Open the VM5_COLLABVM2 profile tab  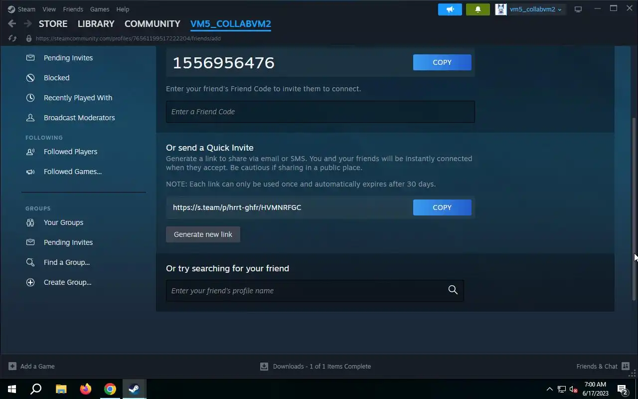tap(231, 24)
